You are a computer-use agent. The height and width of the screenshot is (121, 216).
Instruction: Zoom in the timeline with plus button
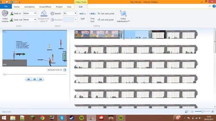pos(213,112)
